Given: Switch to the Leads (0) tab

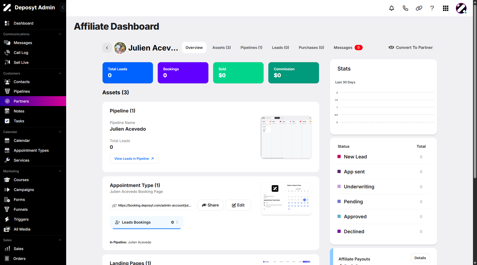Looking at the screenshot, I should point(280,48).
